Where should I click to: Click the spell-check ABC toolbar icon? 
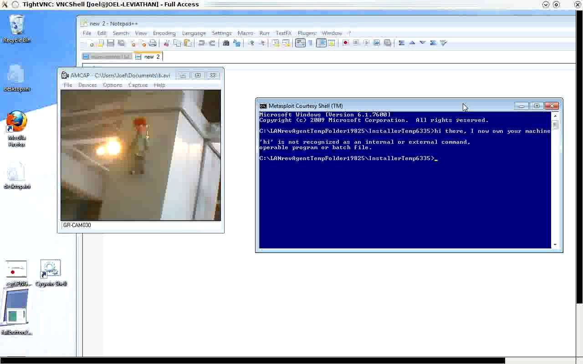click(x=444, y=43)
